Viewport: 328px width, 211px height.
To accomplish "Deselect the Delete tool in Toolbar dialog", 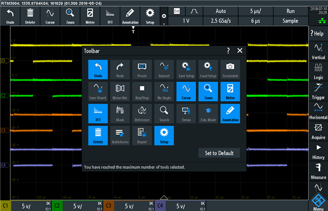I will [x=98, y=135].
